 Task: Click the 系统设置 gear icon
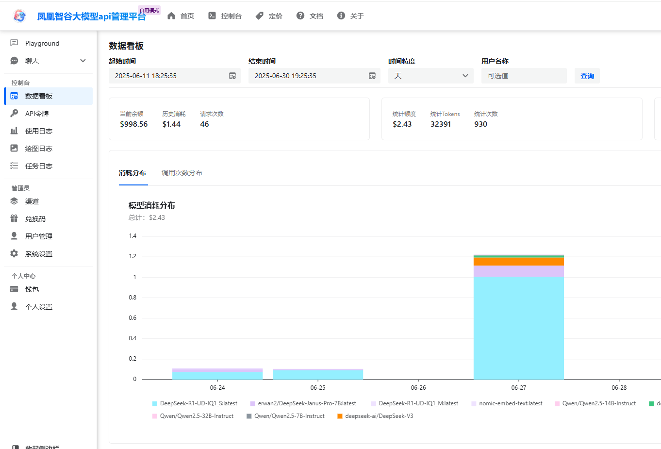[x=14, y=254]
